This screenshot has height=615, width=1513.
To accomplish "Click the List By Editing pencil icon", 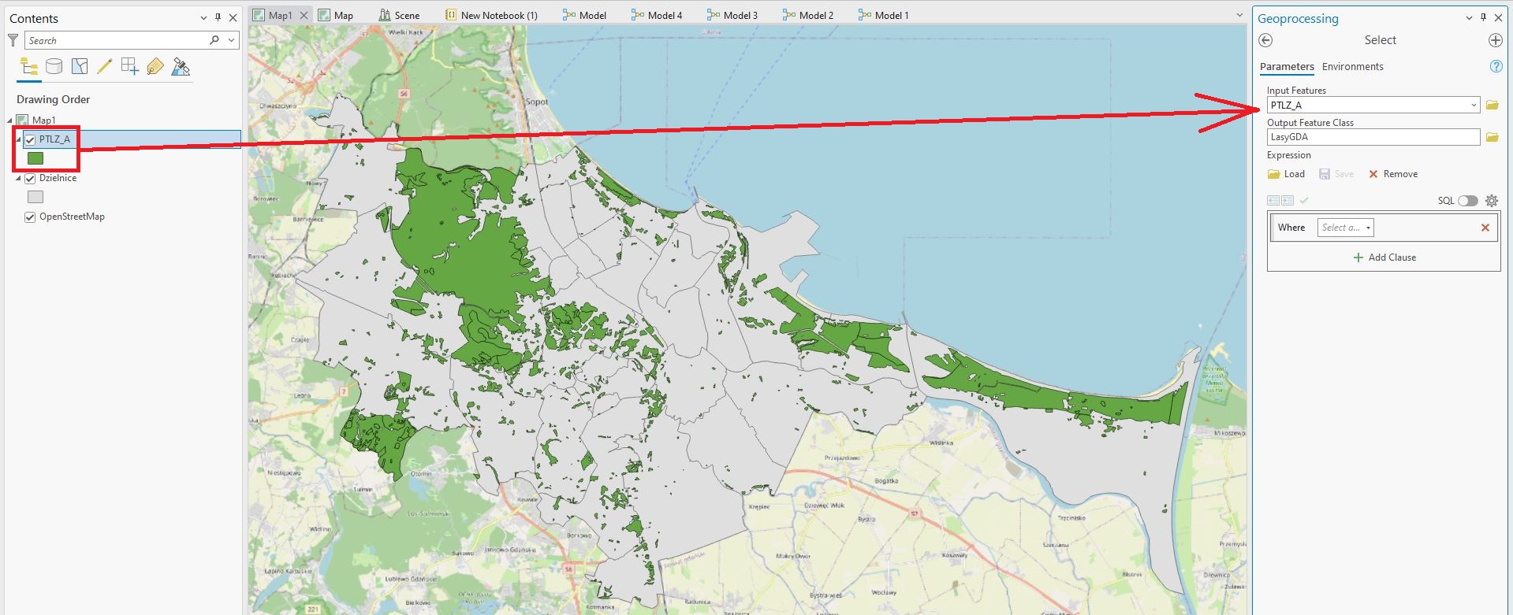I will [105, 67].
